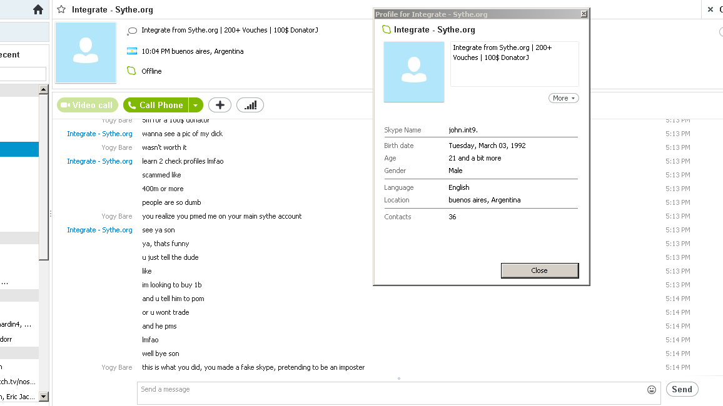This screenshot has height=406, width=723.
Task: Click Yogy Bare beside 'wasn't worth it'
Action: [x=117, y=147]
